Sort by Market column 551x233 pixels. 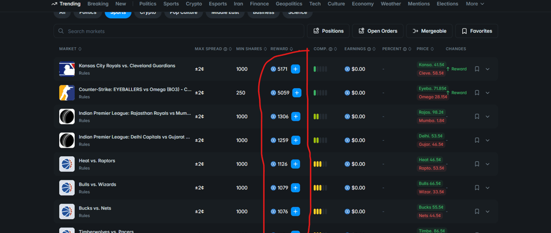coord(70,49)
